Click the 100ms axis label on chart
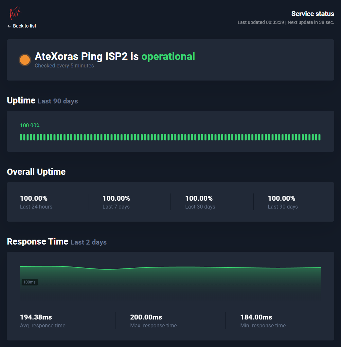The image size is (341, 347). point(29,282)
